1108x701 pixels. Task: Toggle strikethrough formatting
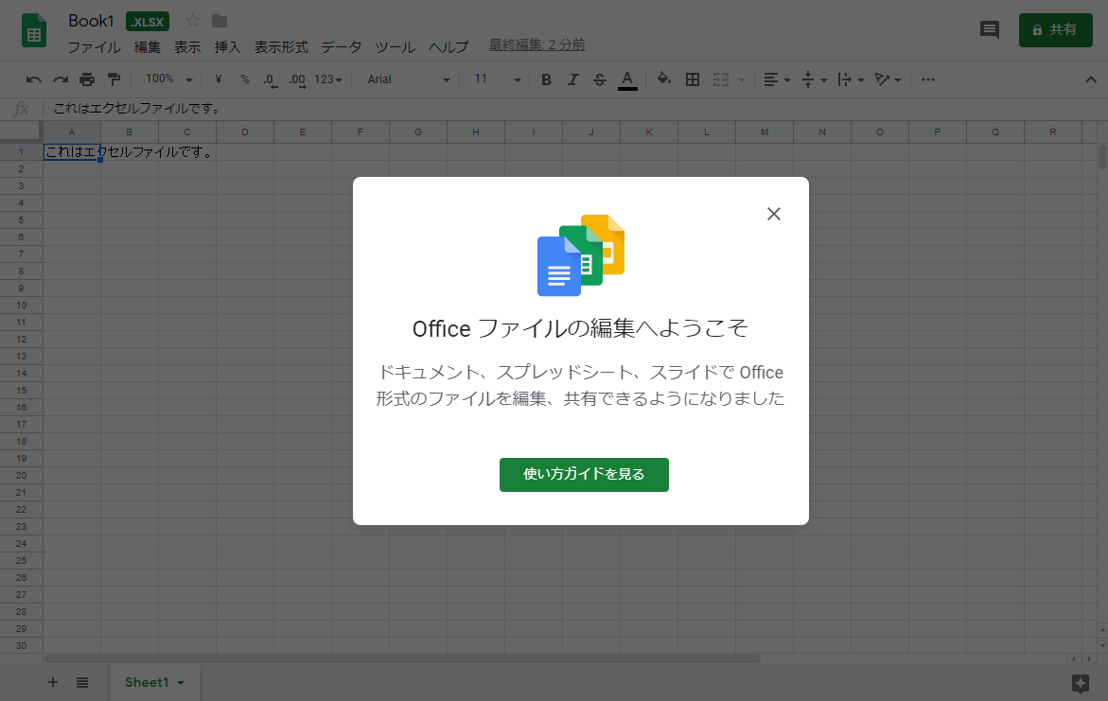pos(600,79)
